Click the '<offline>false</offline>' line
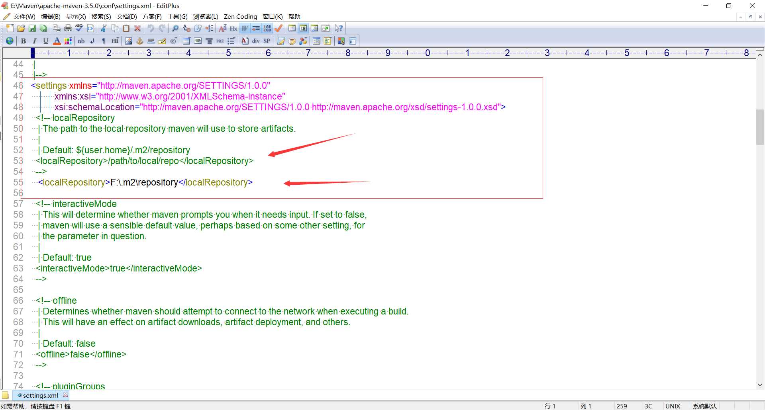 coord(81,354)
